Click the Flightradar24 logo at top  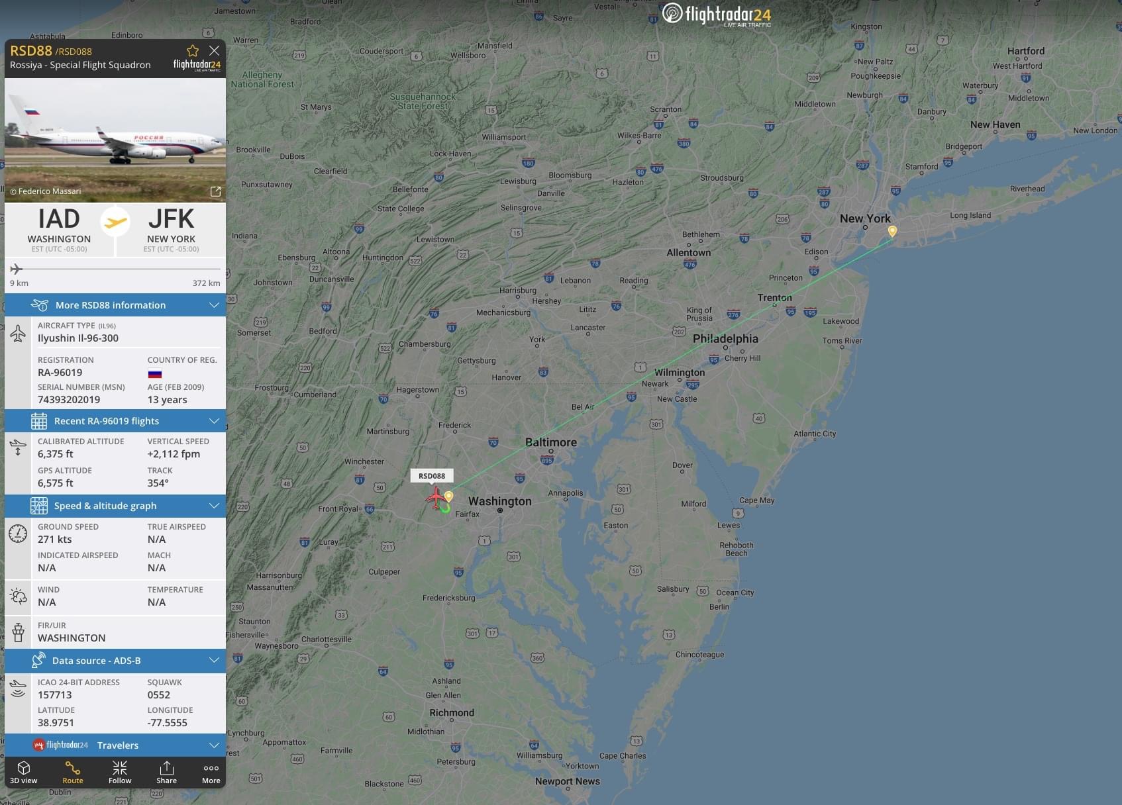point(717,15)
